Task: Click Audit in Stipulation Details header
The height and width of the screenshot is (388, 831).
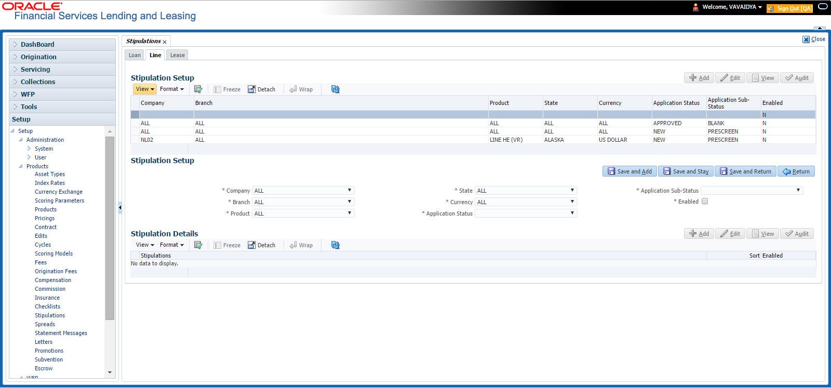Action: click(797, 234)
